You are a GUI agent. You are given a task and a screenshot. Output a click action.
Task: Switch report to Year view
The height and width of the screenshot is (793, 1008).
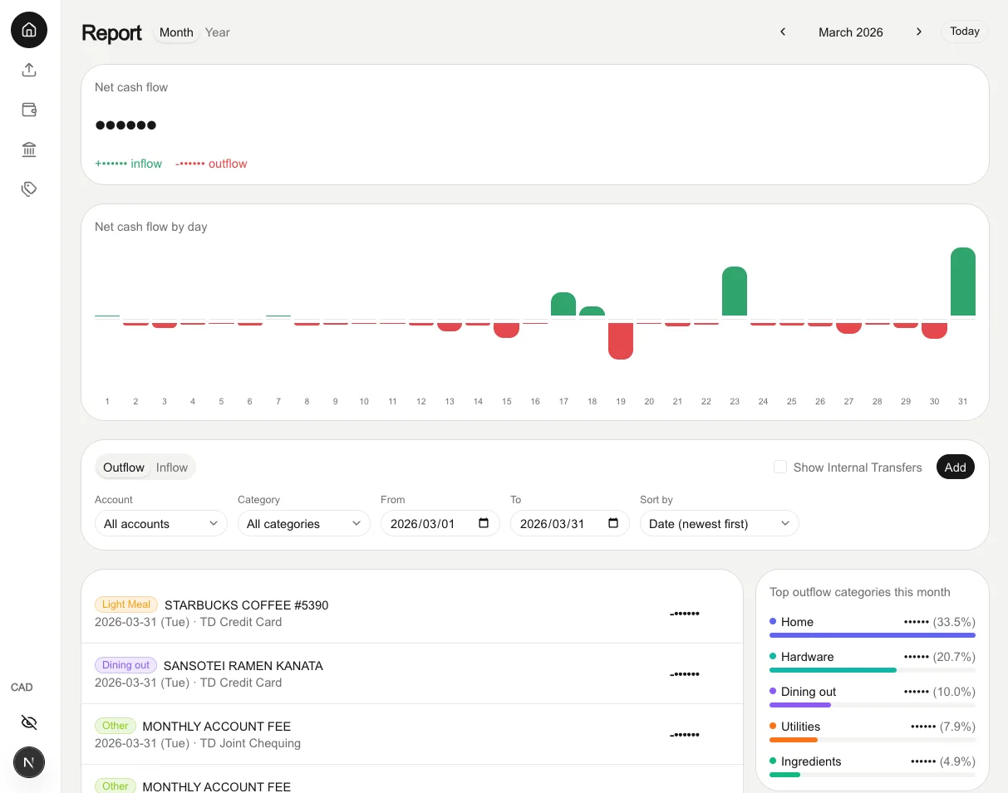point(218,32)
